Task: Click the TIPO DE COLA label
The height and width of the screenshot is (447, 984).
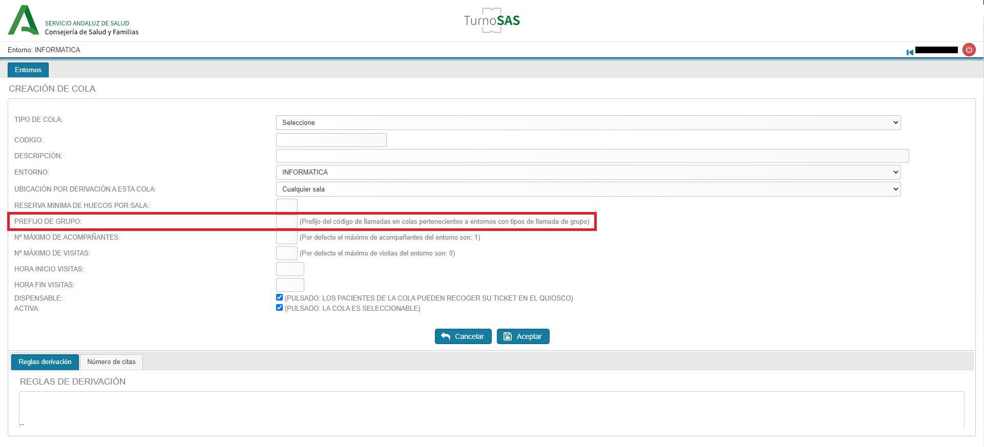Action: 38,119
